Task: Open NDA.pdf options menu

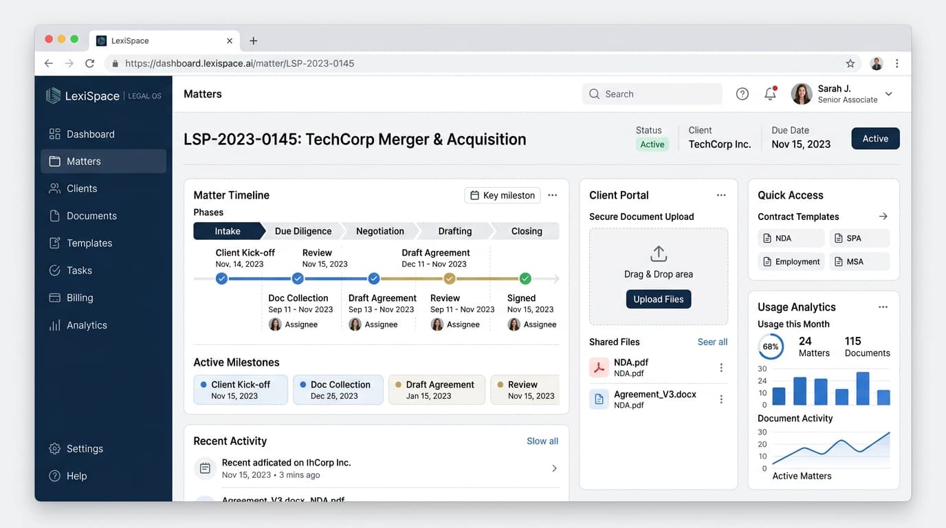Action: pyautogui.click(x=721, y=368)
